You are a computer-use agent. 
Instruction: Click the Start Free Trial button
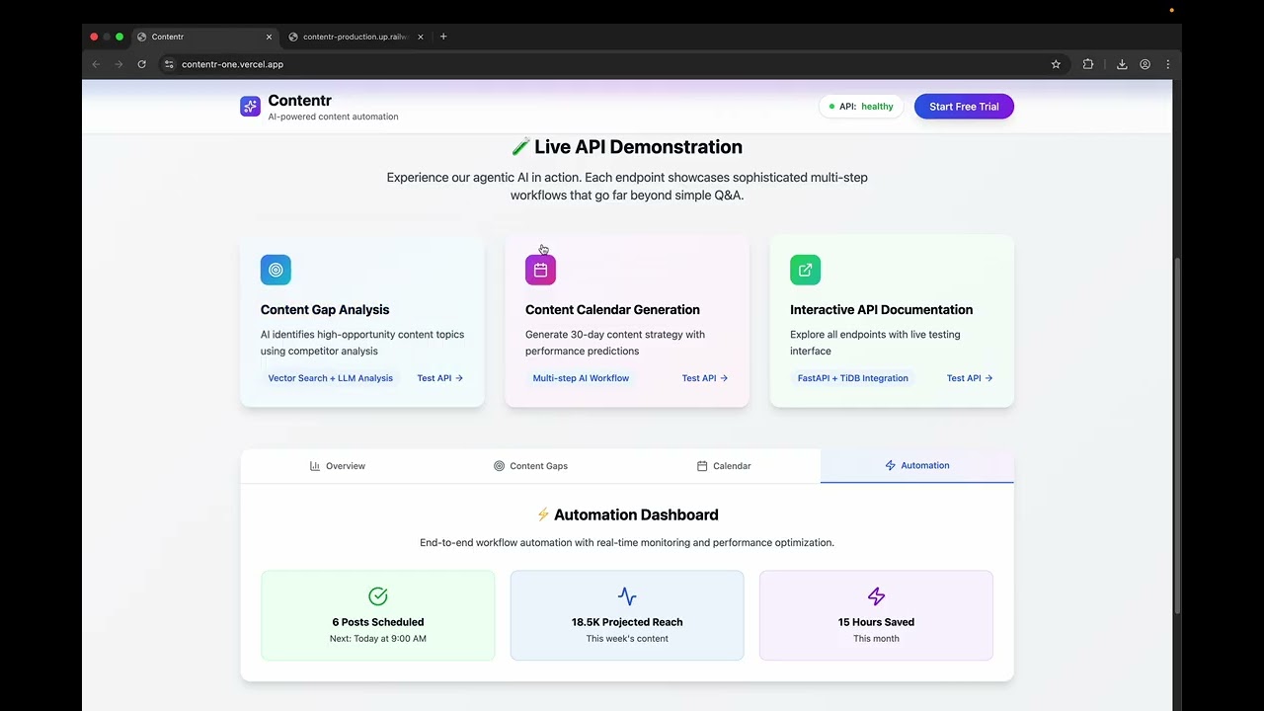[963, 106]
